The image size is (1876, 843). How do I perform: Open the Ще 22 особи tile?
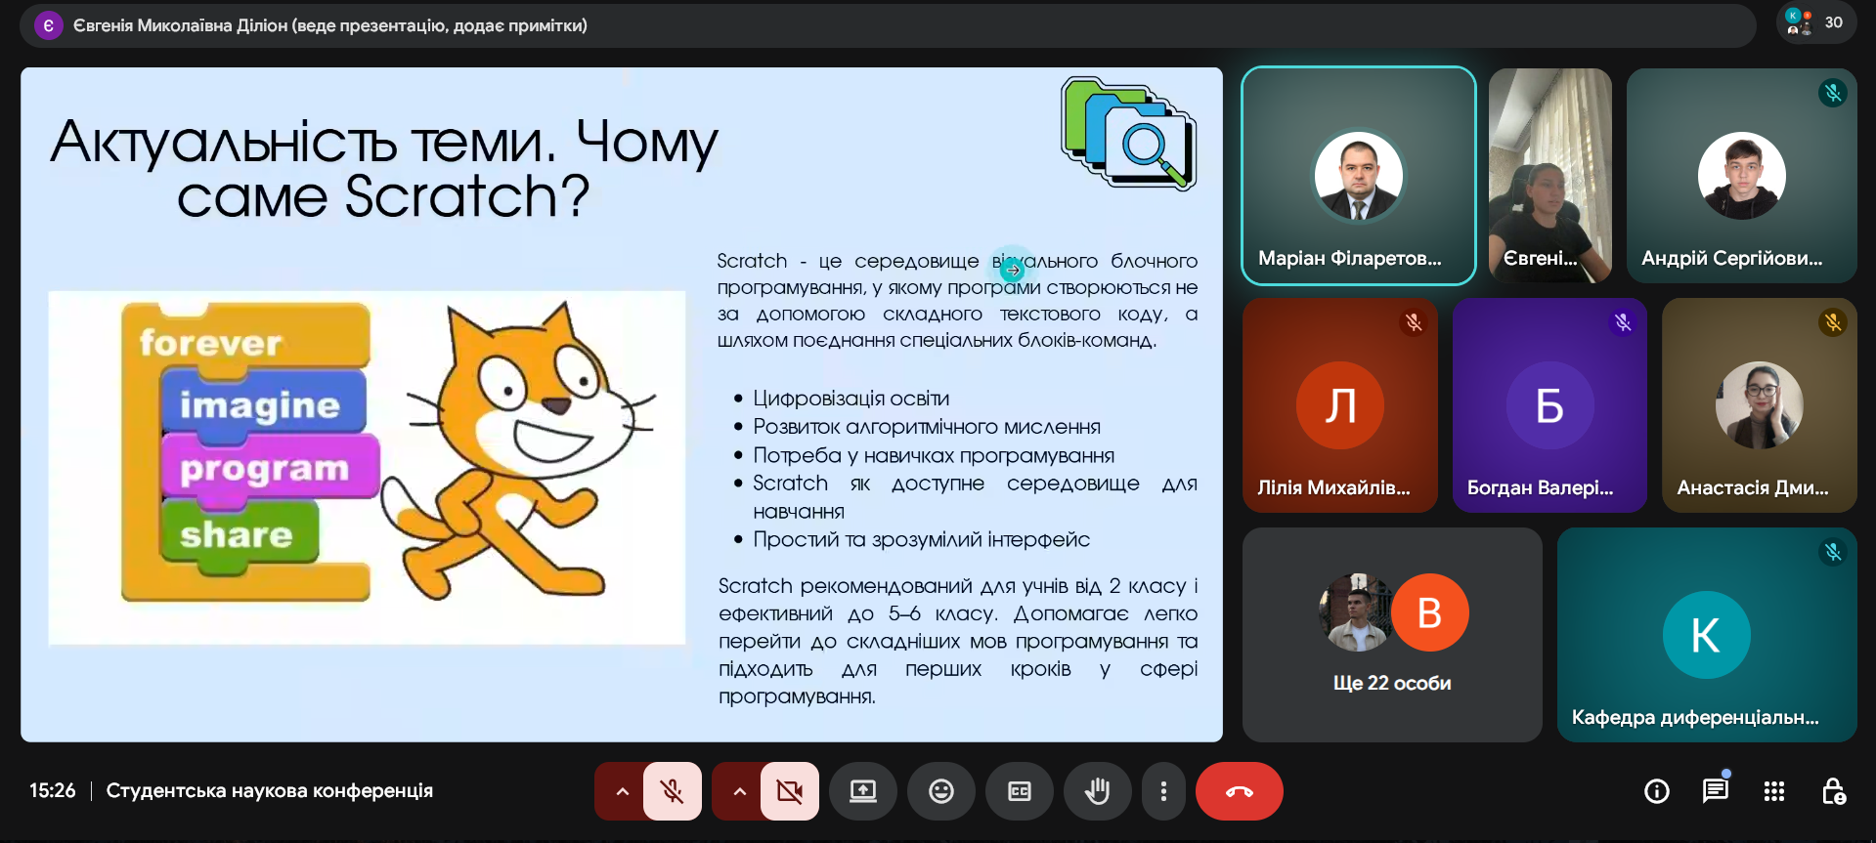1392,635
